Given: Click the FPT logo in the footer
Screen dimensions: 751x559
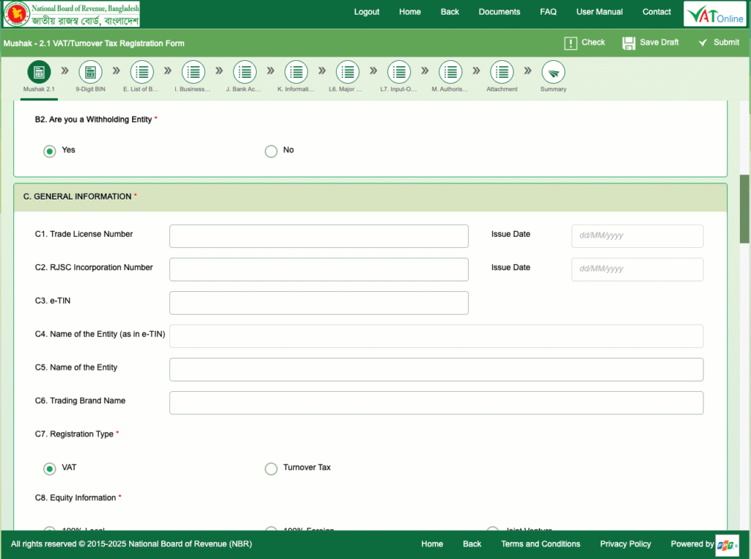Looking at the screenshot, I should tap(727, 544).
